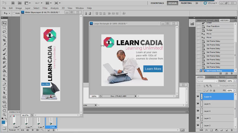Select the Quick Selection tool
This screenshot has height=133, width=238.
pos(4,36)
